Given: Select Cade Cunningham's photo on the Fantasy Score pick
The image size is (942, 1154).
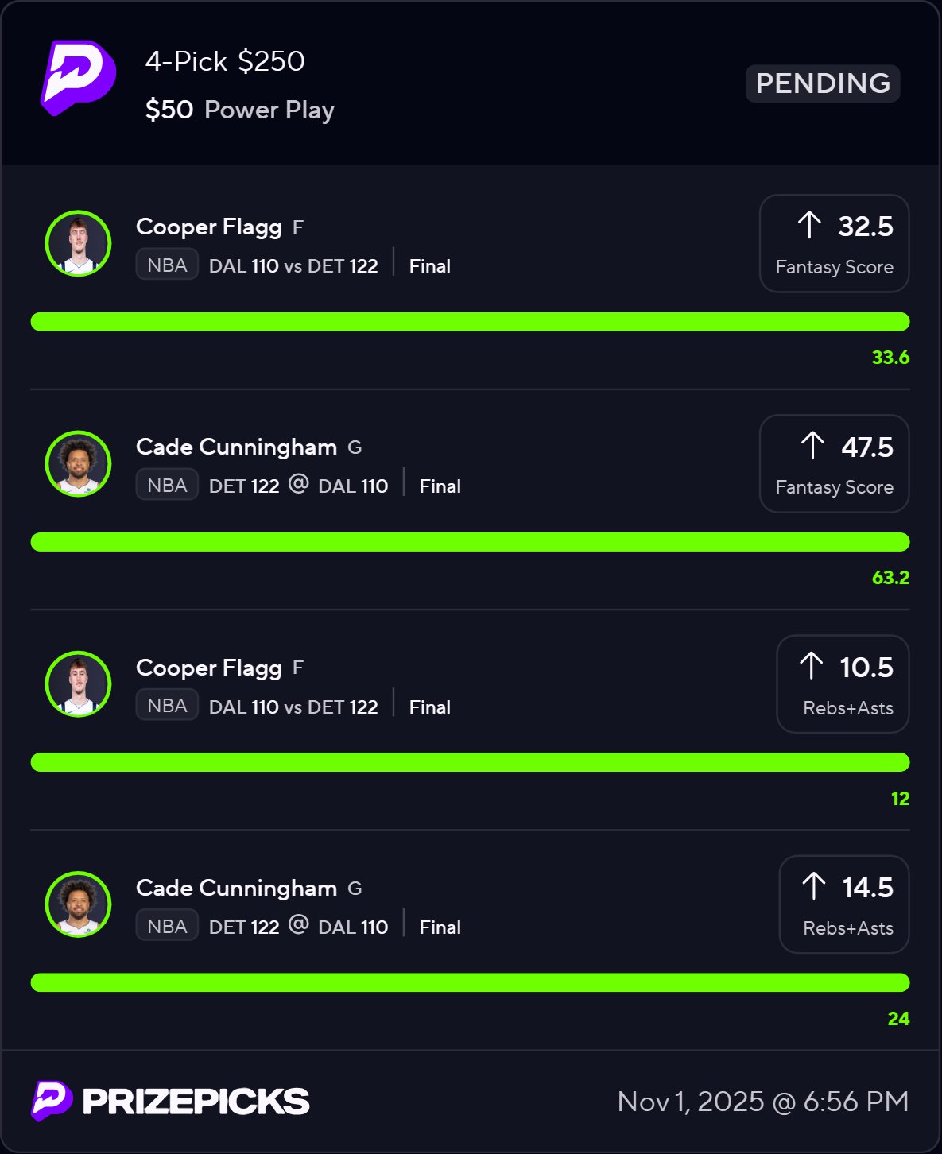Looking at the screenshot, I should pyautogui.click(x=78, y=463).
